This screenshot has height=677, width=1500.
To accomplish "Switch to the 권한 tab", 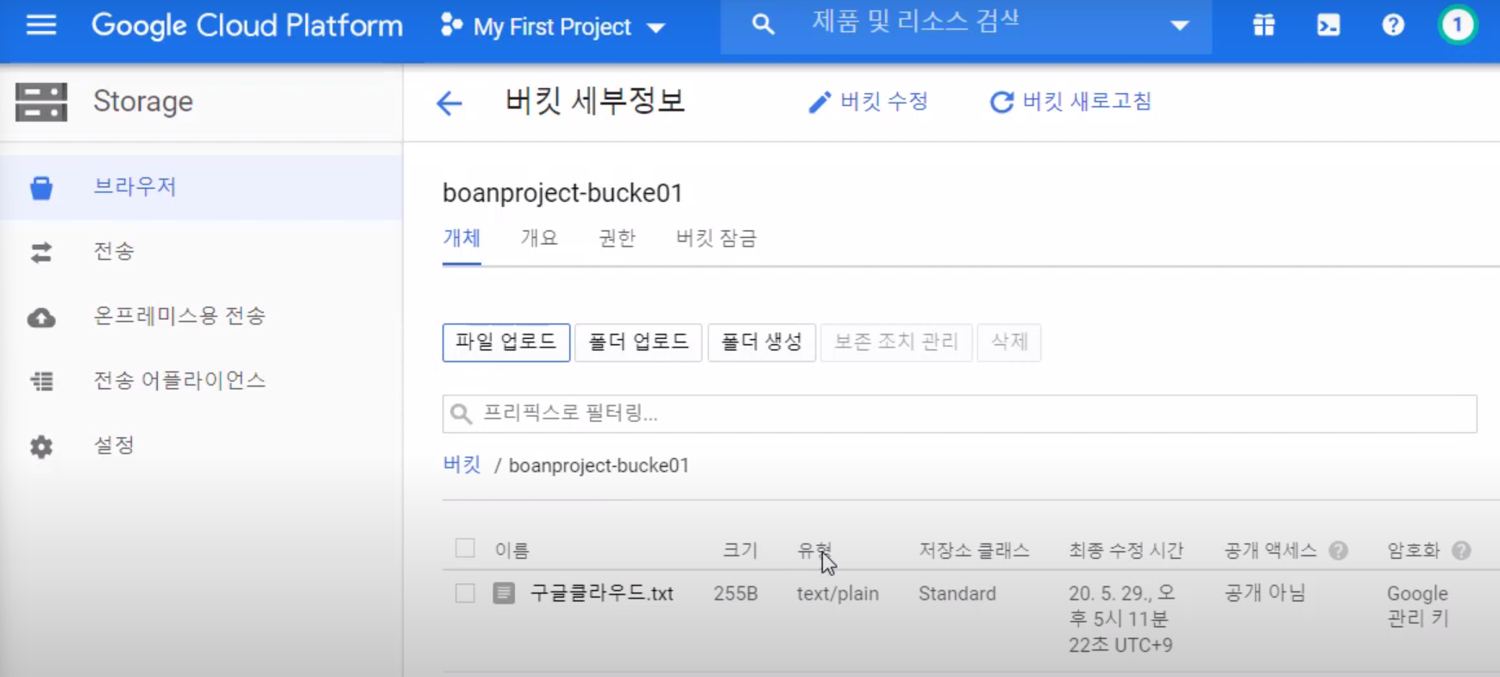I will (x=617, y=238).
